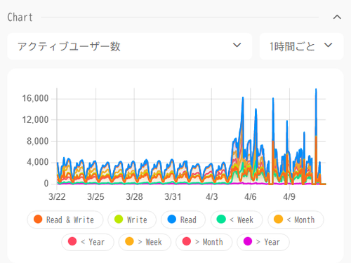This screenshot has height=263, width=351.
Task: Open the アクティブユーザー数 metric dropdown
Action: [x=130, y=46]
